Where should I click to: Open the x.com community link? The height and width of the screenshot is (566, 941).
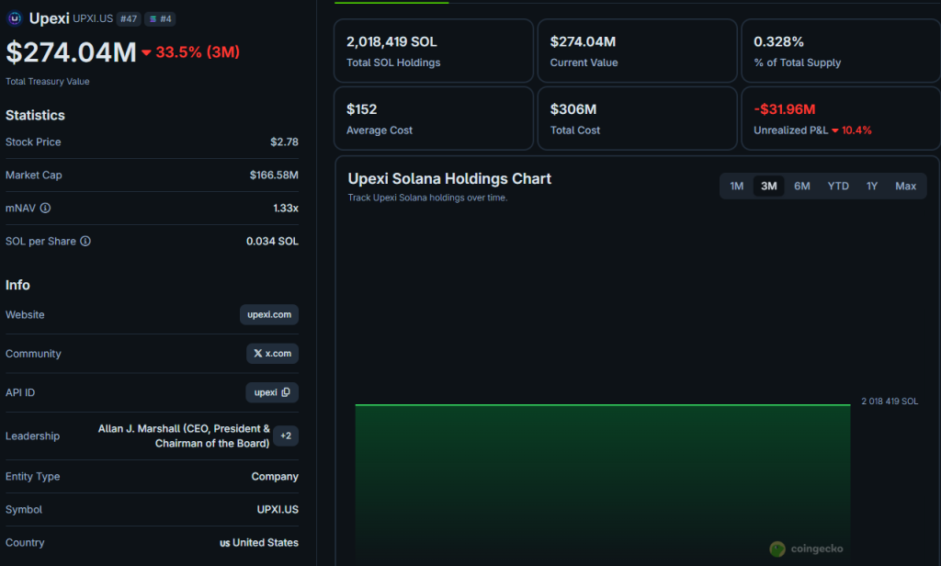click(272, 354)
